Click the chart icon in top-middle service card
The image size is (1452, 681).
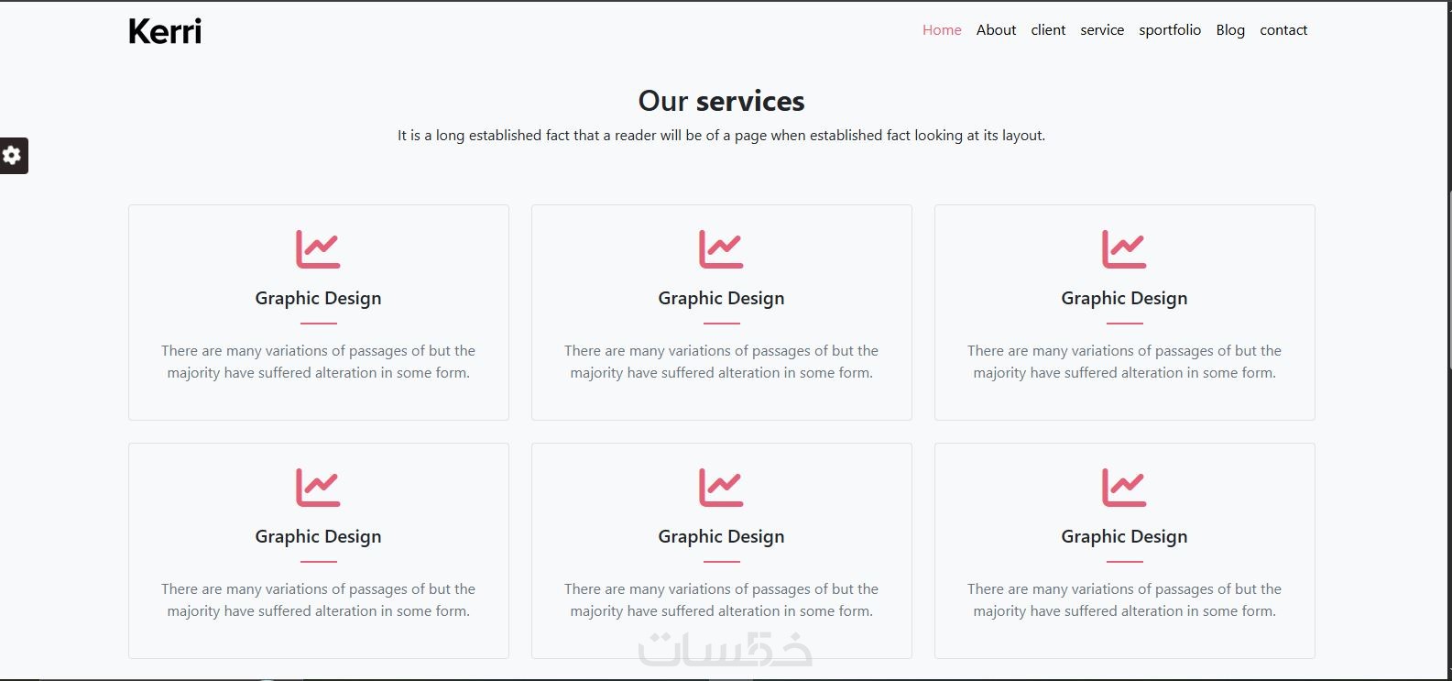[721, 249]
